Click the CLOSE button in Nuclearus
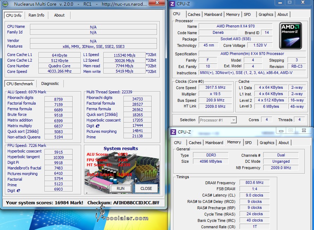This screenshot has height=230, width=314. [x=146, y=188]
